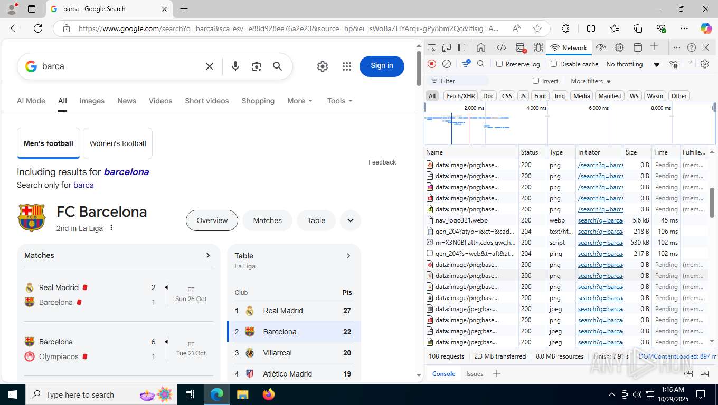Open AI Mode tab
The image size is (718, 405).
[31, 101]
